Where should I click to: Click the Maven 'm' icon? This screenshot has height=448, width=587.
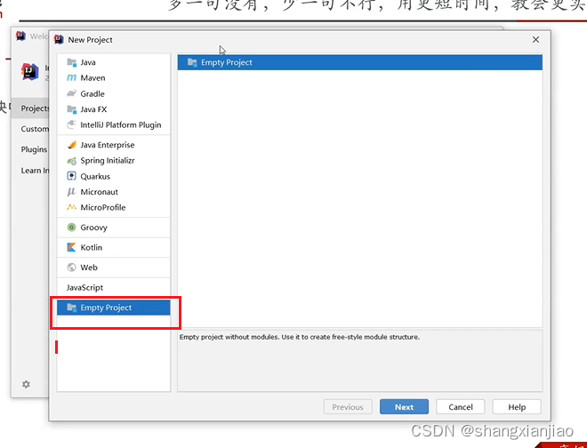[x=71, y=78]
